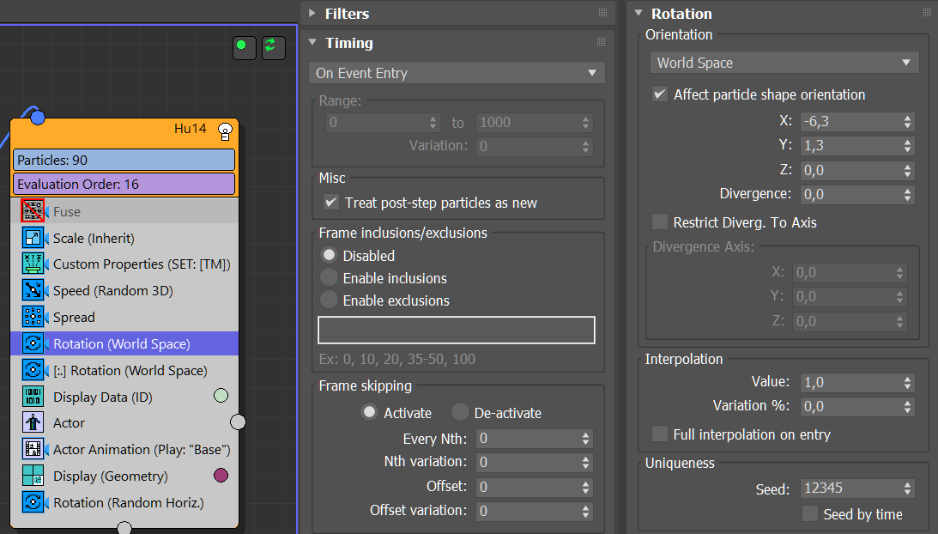Image resolution: width=938 pixels, height=534 pixels.
Task: Open the On Event Entry timing dropdown
Action: [x=457, y=73]
